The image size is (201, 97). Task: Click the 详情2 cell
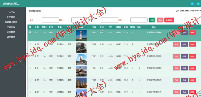click(119, 44)
